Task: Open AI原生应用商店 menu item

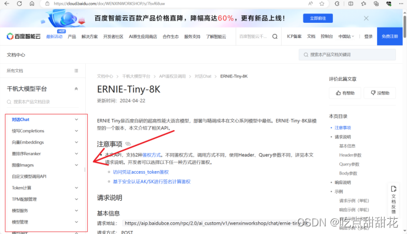Action: pos(143,36)
